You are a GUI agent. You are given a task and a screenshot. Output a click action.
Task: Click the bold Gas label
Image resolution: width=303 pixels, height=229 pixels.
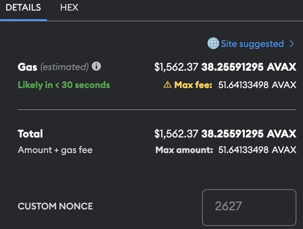[x=27, y=67]
